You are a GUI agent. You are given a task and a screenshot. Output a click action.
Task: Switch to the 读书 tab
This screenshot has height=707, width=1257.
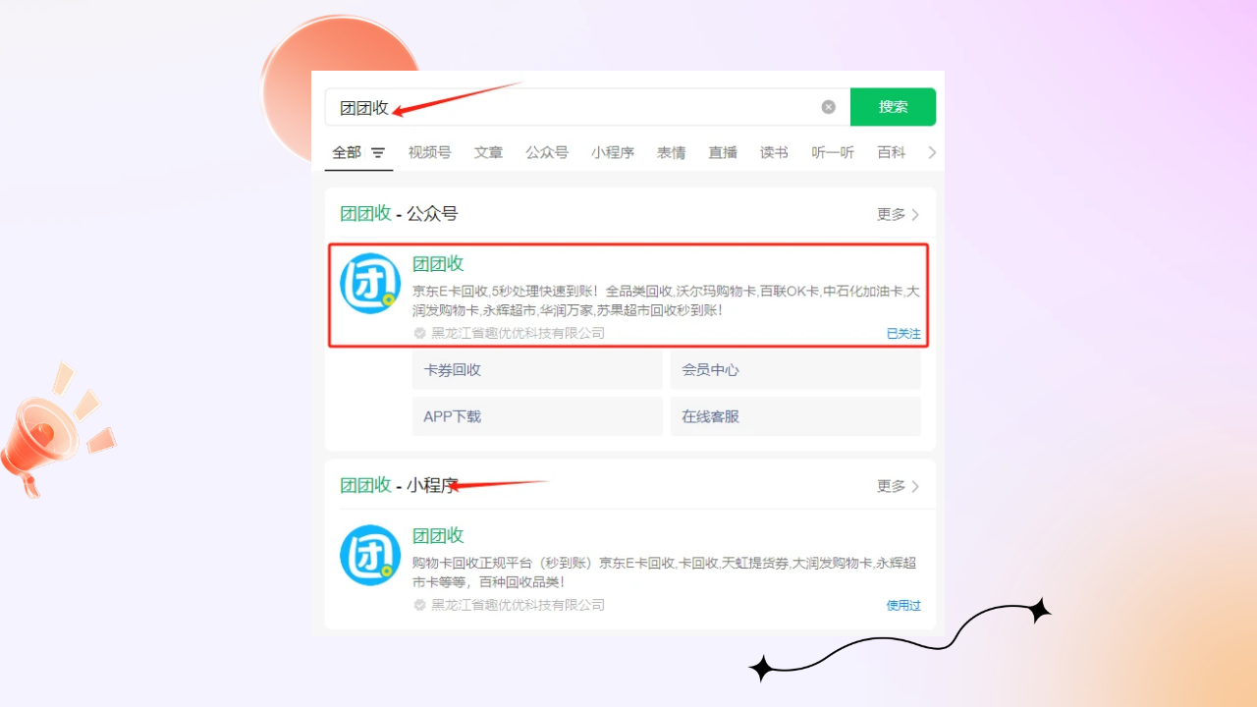tap(774, 152)
